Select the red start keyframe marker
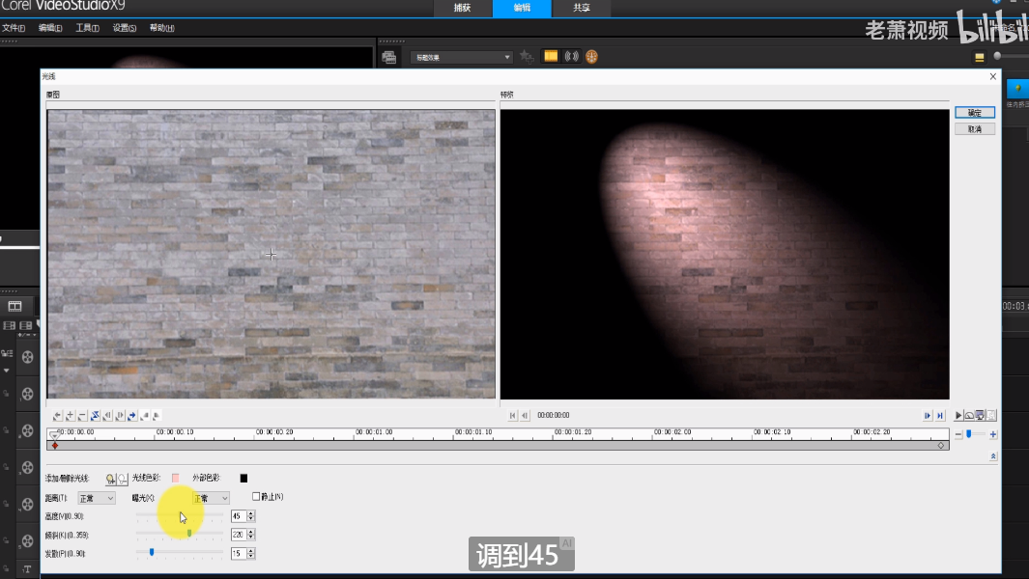 point(55,446)
